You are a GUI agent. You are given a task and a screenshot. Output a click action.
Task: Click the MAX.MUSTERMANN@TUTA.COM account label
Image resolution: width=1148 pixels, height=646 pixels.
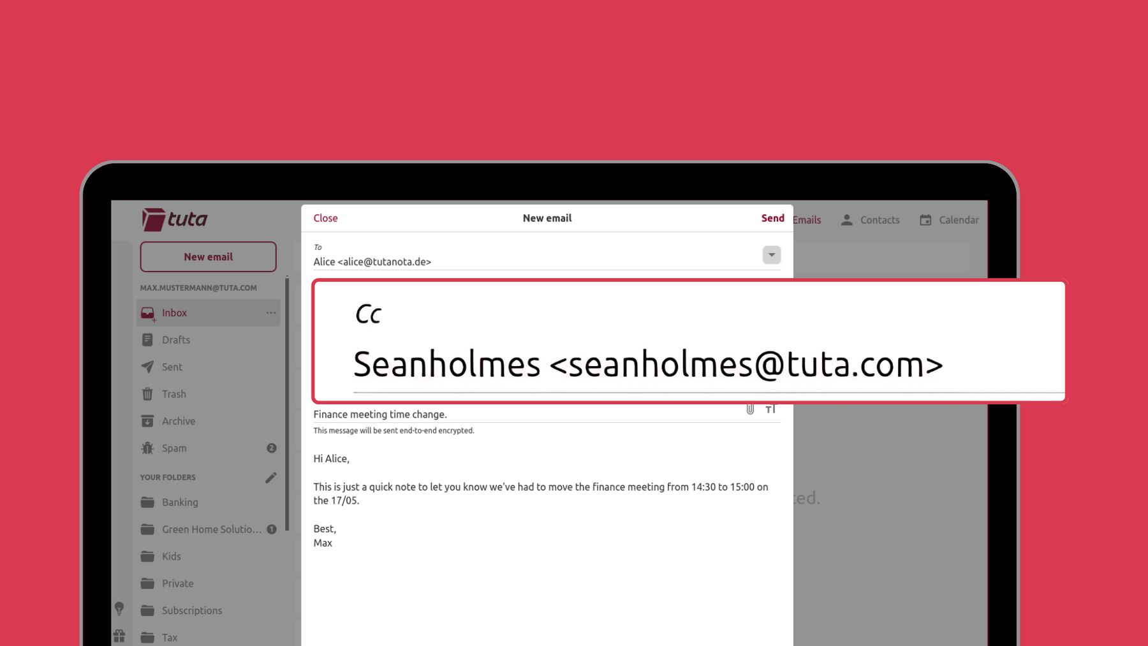click(198, 288)
